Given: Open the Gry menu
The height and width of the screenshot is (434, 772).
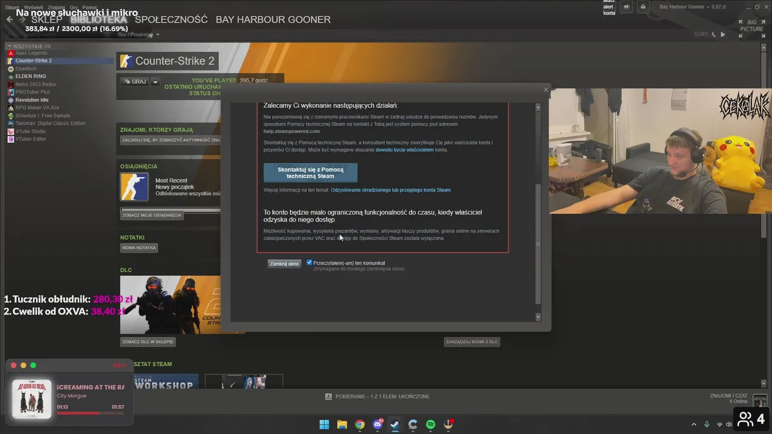Looking at the screenshot, I should 74,8.
